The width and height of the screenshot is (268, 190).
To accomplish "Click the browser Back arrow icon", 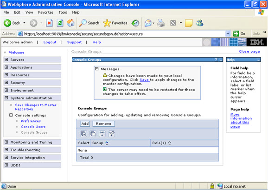I will pyautogui.click(x=7, y=23).
